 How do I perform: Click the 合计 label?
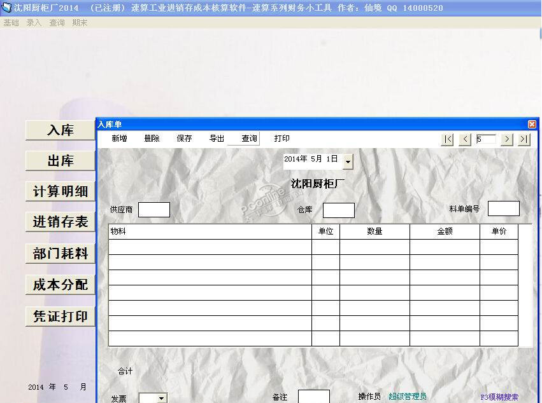[125, 371]
